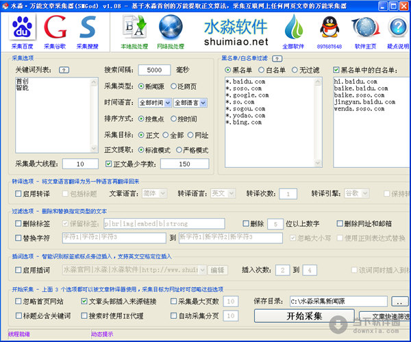Viewport: 411px width, 342px height.
Task: Open the 采集百度 Baidu collector
Action: [23, 32]
